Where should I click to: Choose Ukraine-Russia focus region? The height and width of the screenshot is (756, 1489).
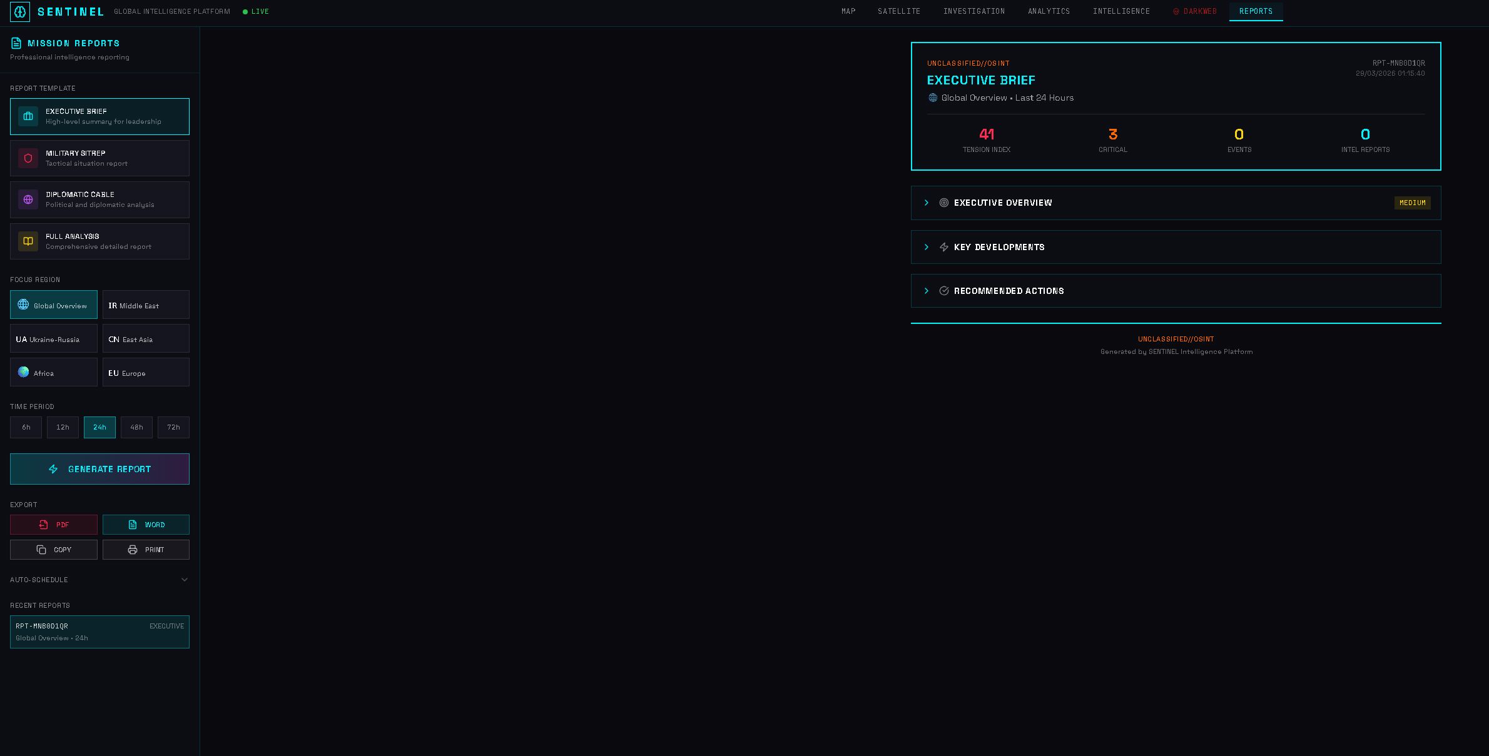54,339
